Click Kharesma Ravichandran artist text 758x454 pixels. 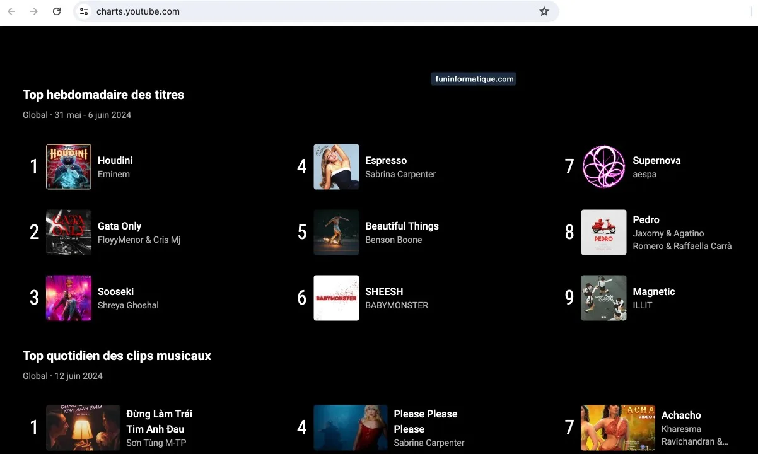pos(694,435)
